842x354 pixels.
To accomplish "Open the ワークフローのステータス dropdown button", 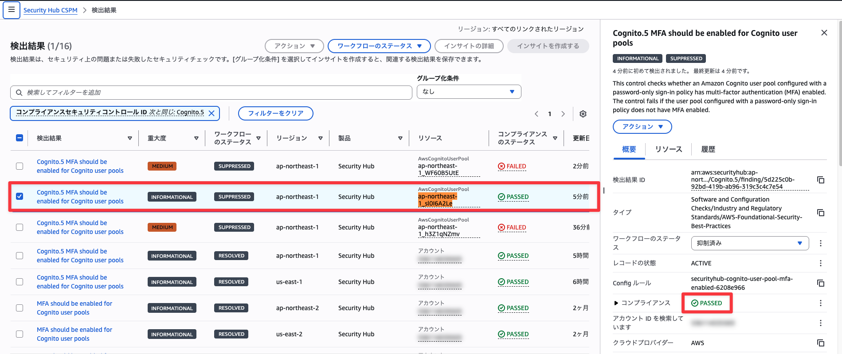I will pos(379,46).
